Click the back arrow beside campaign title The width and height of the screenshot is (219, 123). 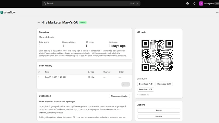pyautogui.click(x=39, y=22)
